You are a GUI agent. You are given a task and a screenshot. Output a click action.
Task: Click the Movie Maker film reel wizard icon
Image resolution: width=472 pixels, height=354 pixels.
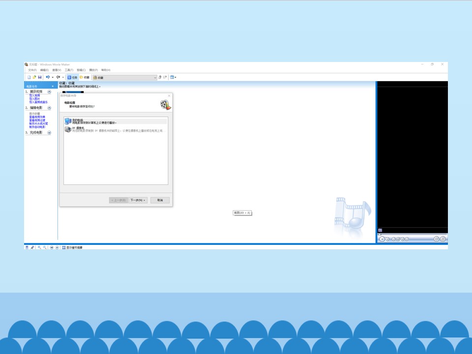tap(166, 104)
